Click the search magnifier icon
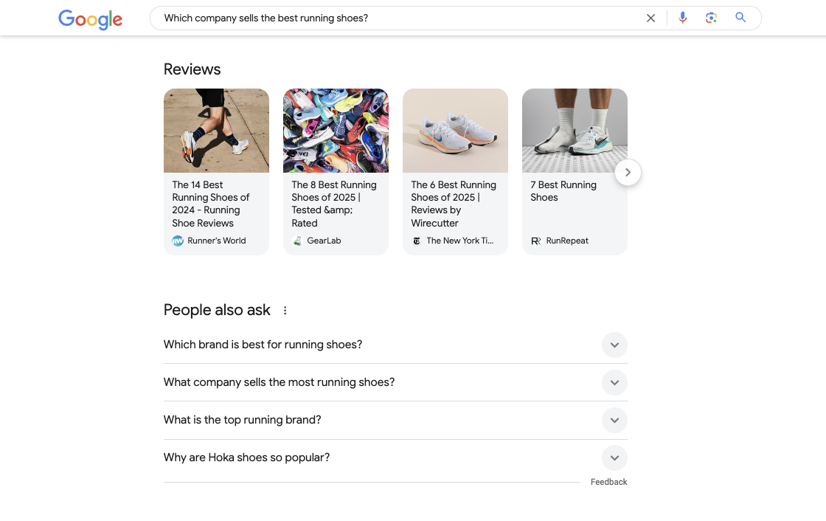Viewport: 826px width, 521px height. (740, 17)
